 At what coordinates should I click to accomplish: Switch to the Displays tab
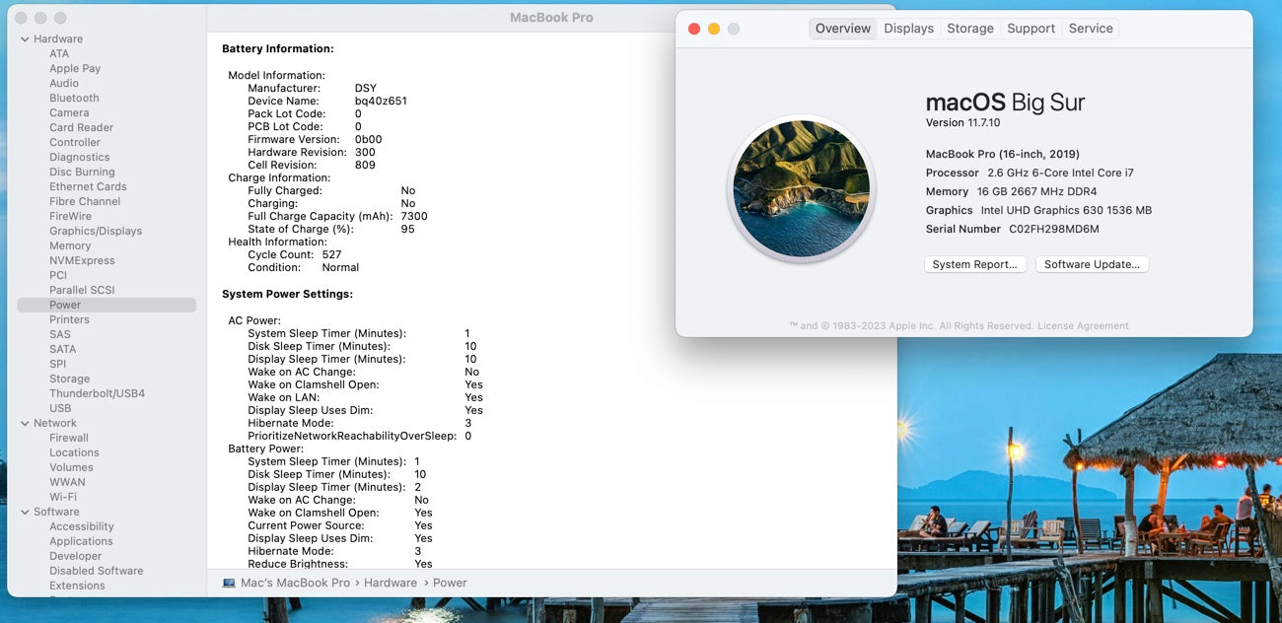pos(908,29)
